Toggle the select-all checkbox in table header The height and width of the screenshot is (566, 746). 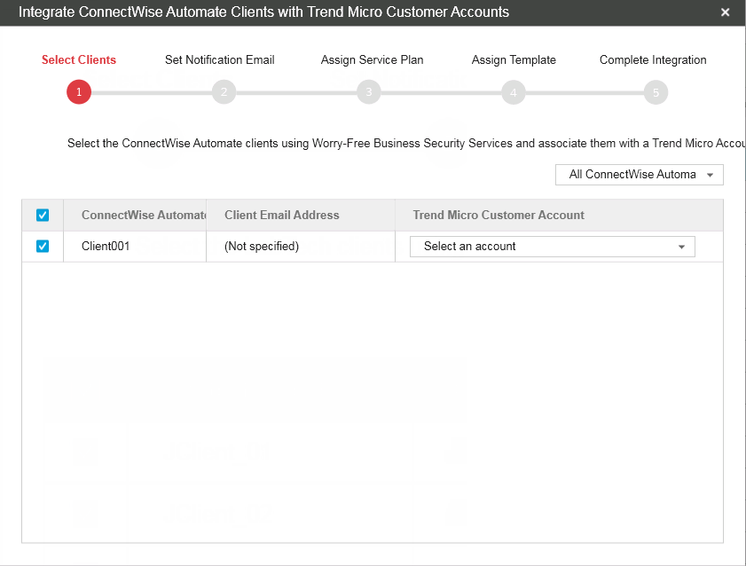[x=43, y=215]
